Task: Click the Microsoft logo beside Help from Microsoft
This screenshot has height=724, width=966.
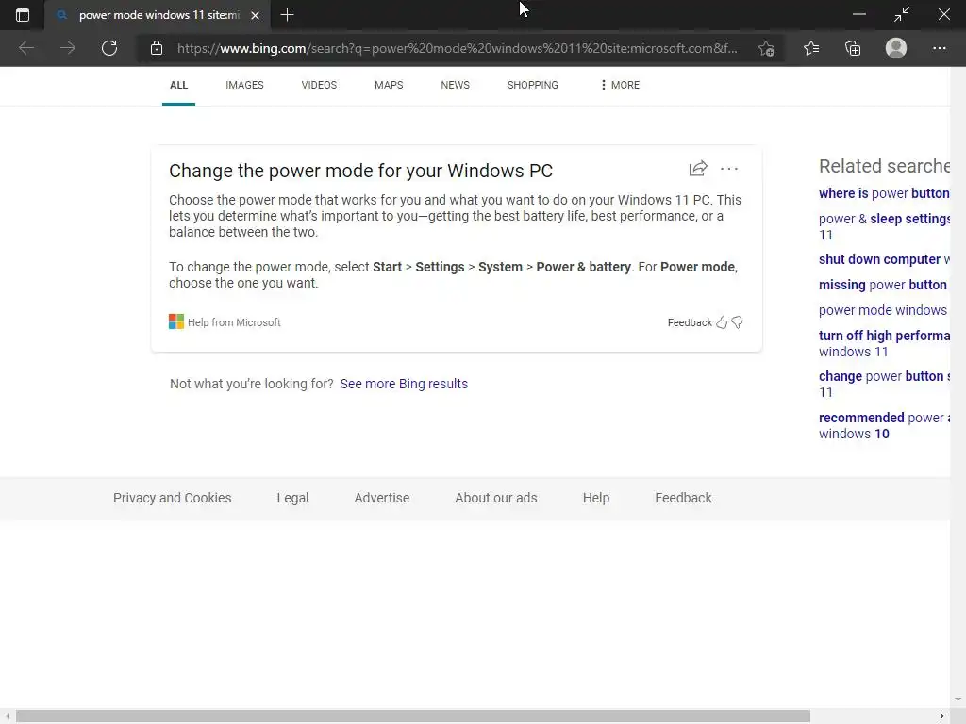Action: point(176,321)
